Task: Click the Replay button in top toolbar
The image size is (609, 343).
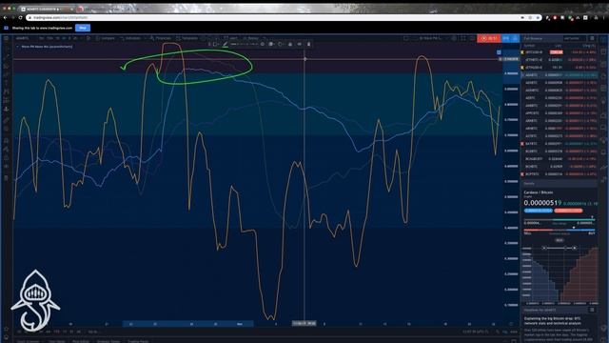Action: coord(251,38)
